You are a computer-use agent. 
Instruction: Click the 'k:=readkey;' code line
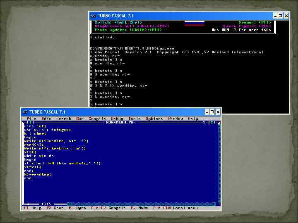point(38,174)
